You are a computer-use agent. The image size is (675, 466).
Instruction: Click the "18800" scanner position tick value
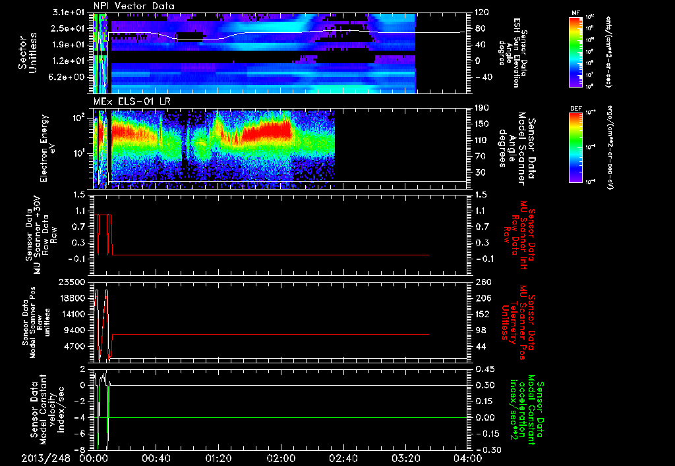pos(71,298)
